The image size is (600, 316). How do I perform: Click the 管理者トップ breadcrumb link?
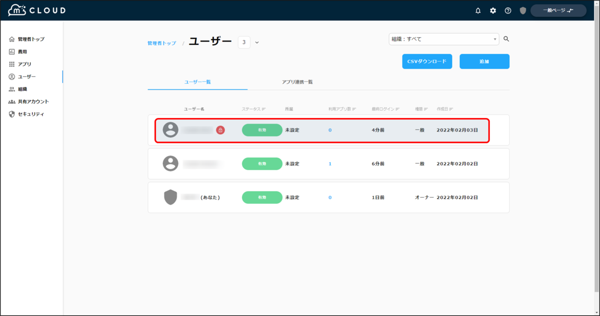[x=161, y=43]
